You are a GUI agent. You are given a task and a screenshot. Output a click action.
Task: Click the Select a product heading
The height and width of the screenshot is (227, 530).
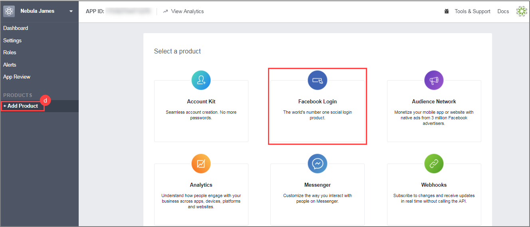point(177,51)
